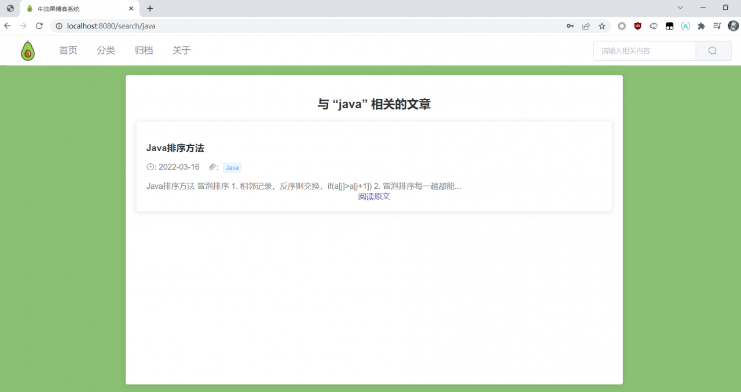Click the Java tag badge
The width and height of the screenshot is (741, 392).
click(232, 168)
